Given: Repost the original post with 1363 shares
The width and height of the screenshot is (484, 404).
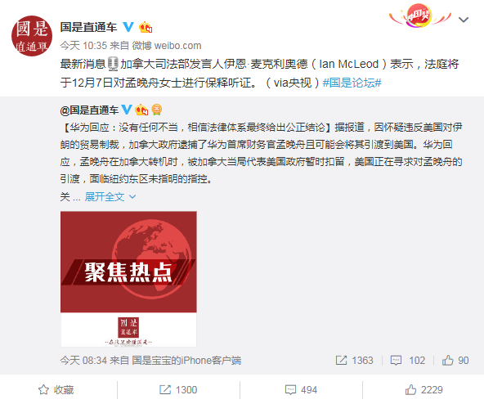Looking at the screenshot, I should coord(354,361).
